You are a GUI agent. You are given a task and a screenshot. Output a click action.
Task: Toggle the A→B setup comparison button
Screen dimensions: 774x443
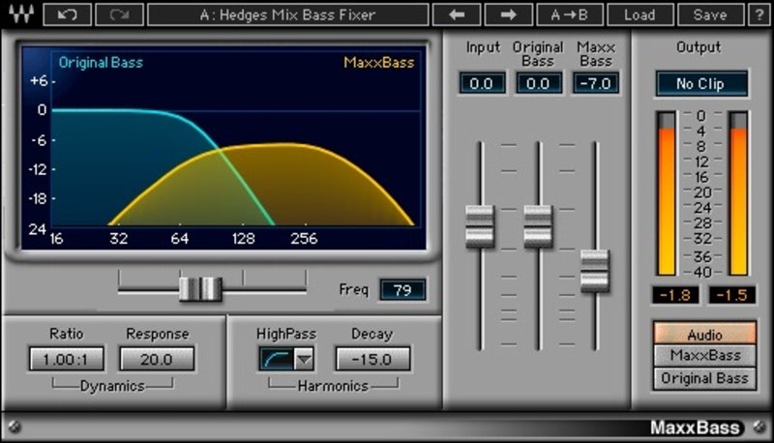point(568,15)
